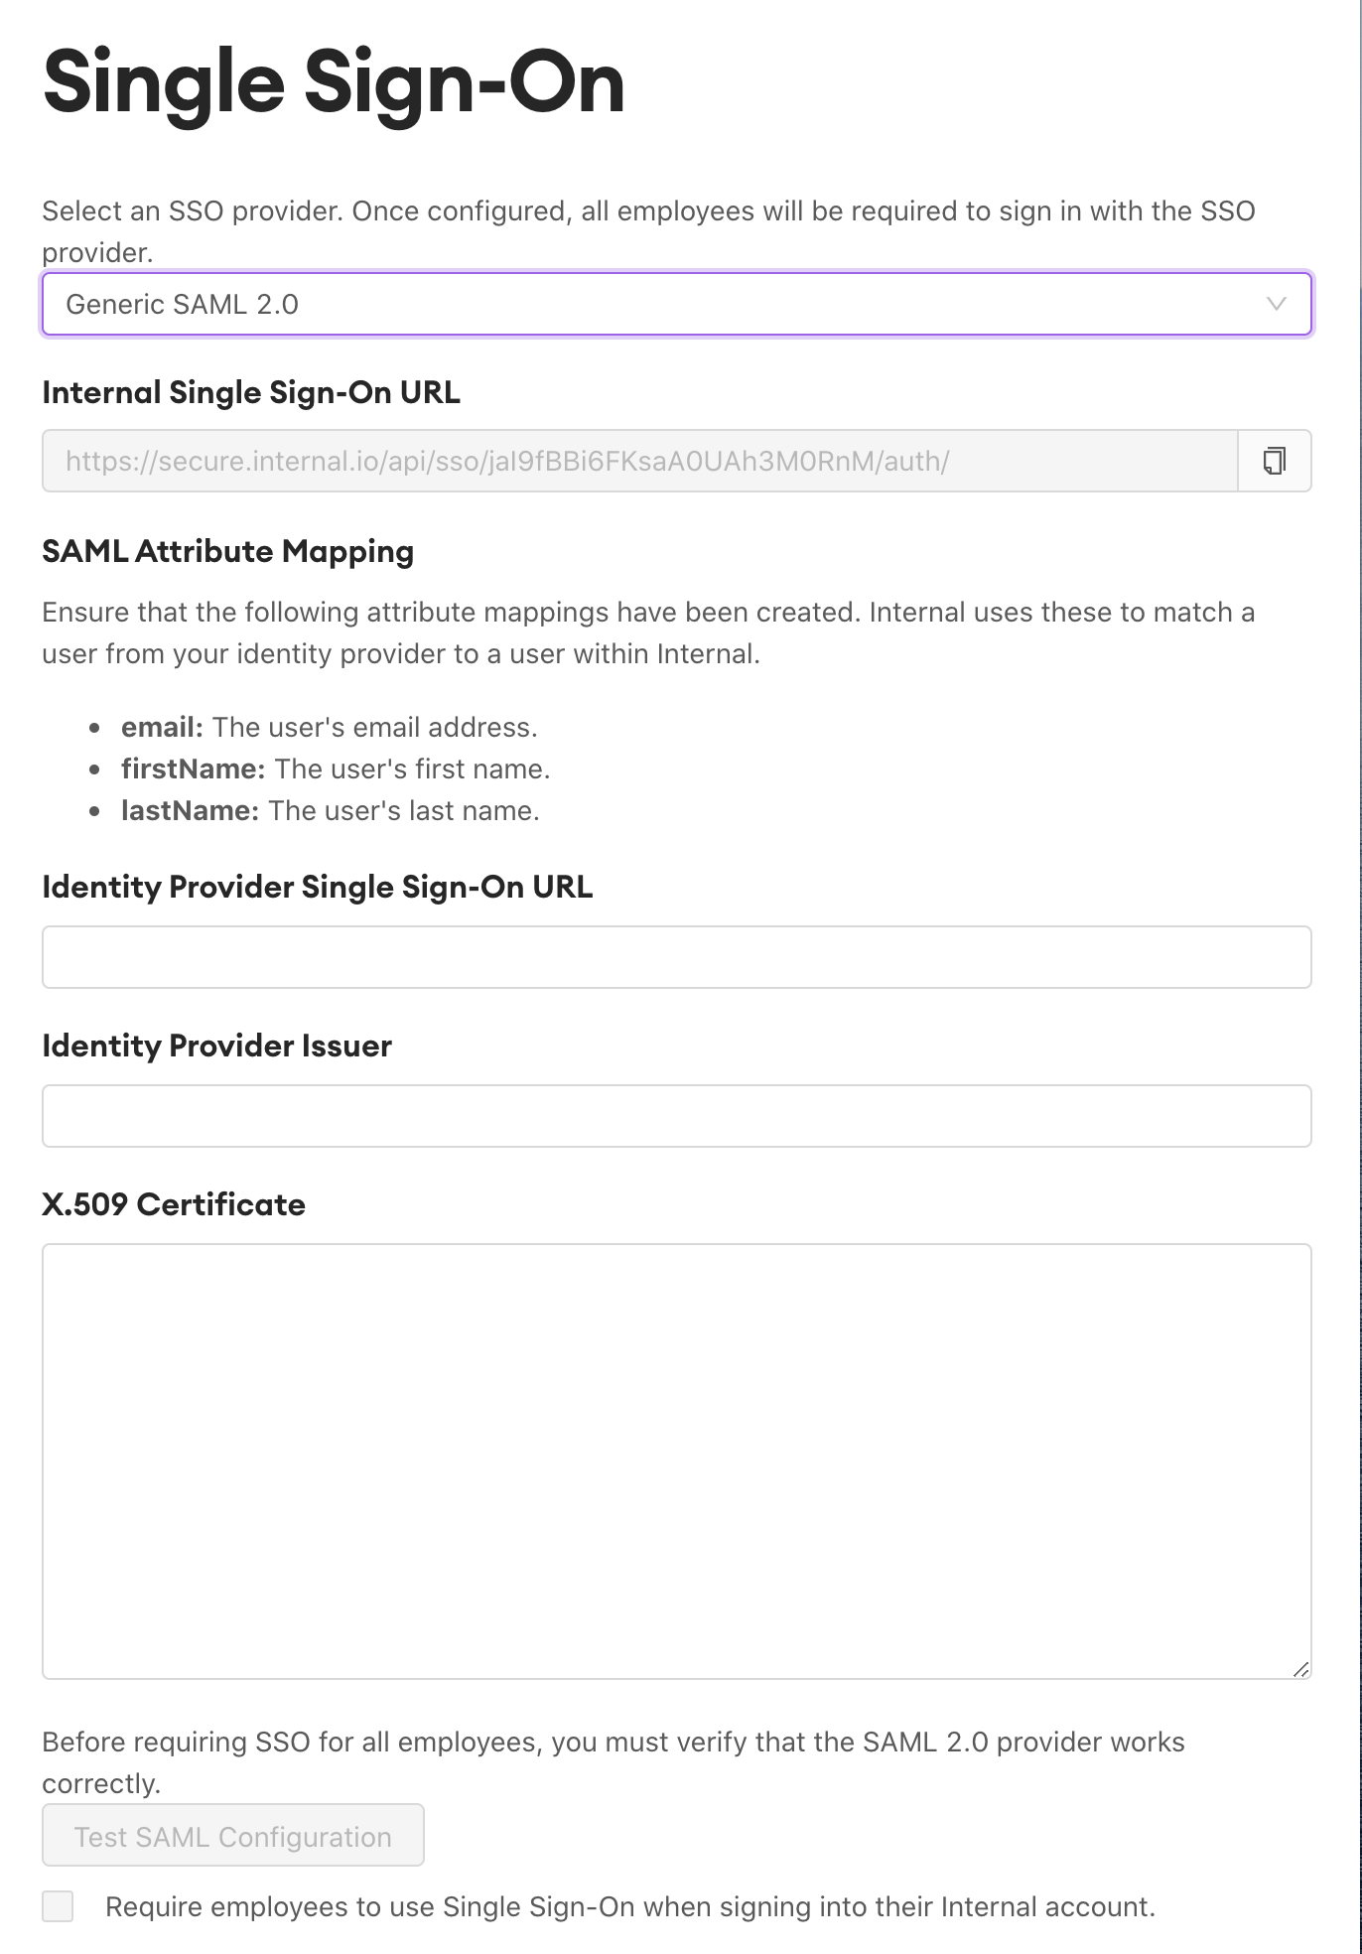Click the Identity Provider Issuer label
1362x1954 pixels.
tap(216, 1046)
